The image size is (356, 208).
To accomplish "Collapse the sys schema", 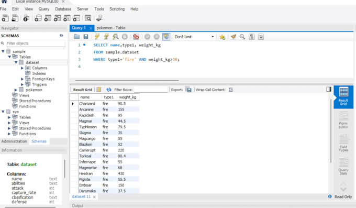I will (x=3, y=112).
